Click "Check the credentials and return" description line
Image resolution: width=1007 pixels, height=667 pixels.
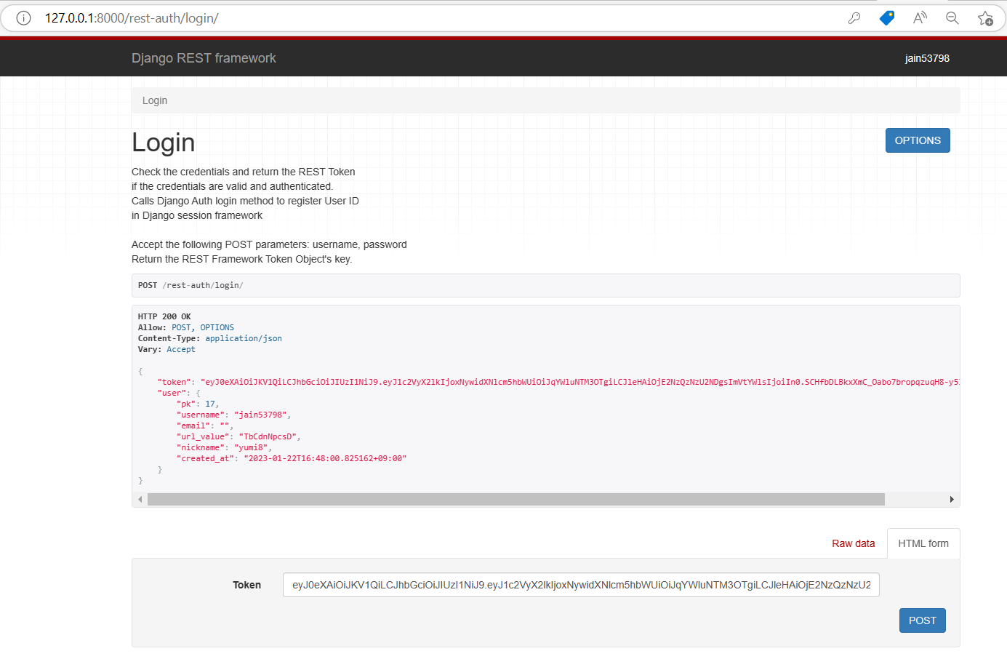point(244,172)
